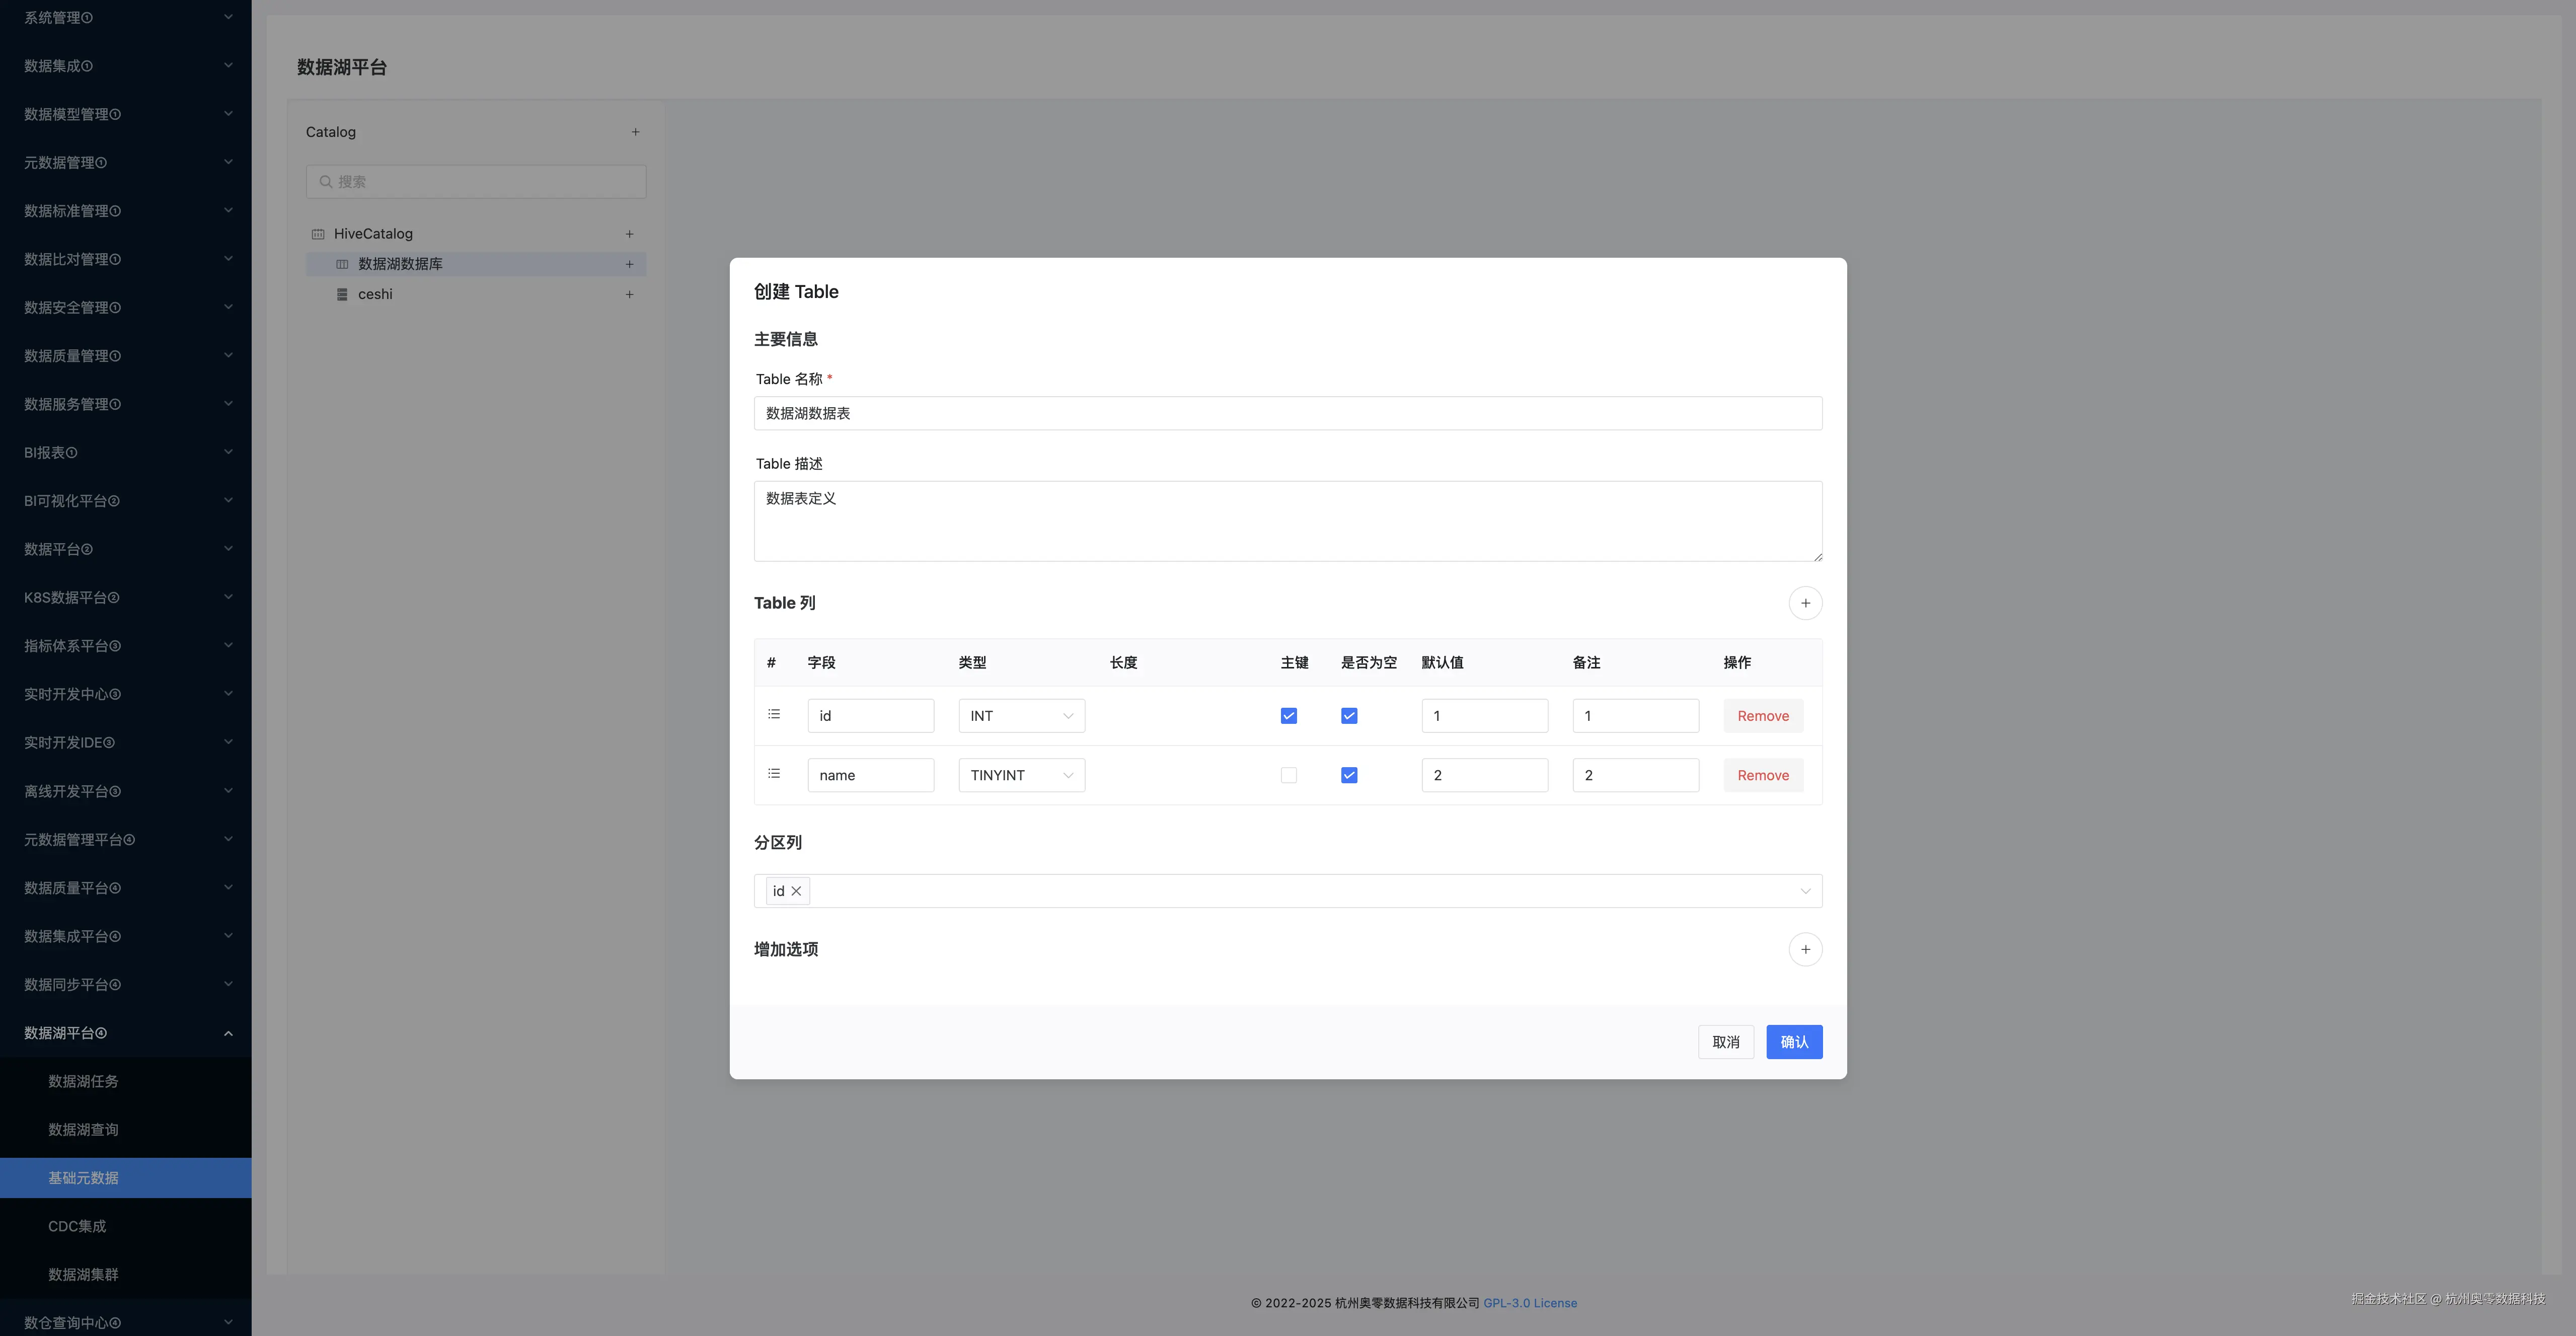Expand 数据同步平台 menu
The height and width of the screenshot is (1336, 2576).
coord(126,984)
